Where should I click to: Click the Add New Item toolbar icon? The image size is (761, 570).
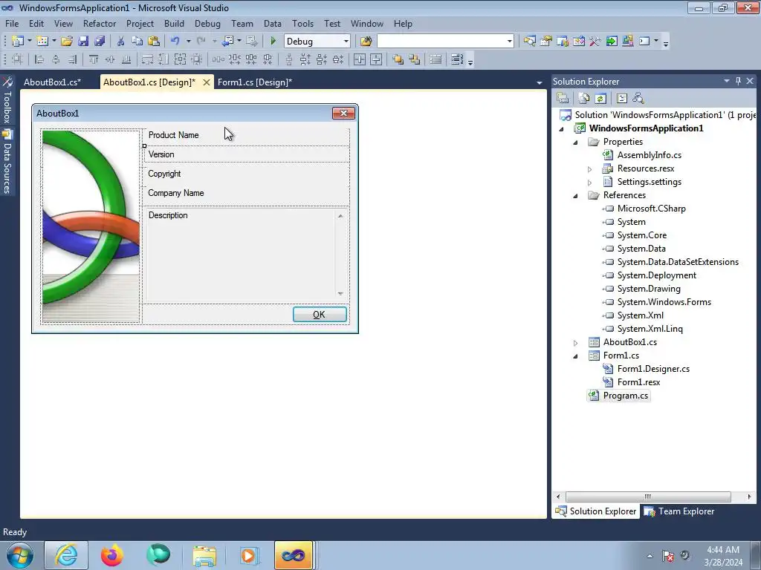click(x=42, y=42)
